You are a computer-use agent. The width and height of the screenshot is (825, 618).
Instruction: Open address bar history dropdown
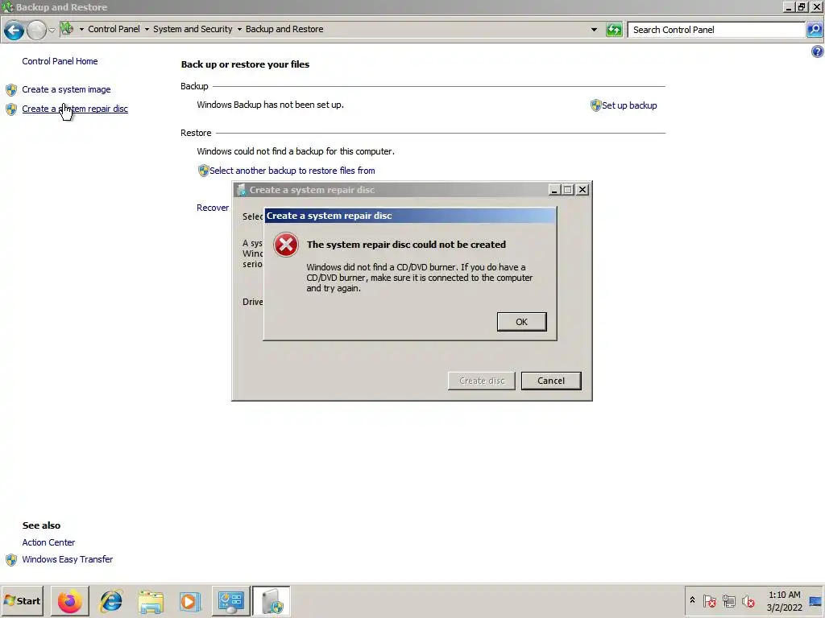594,30
